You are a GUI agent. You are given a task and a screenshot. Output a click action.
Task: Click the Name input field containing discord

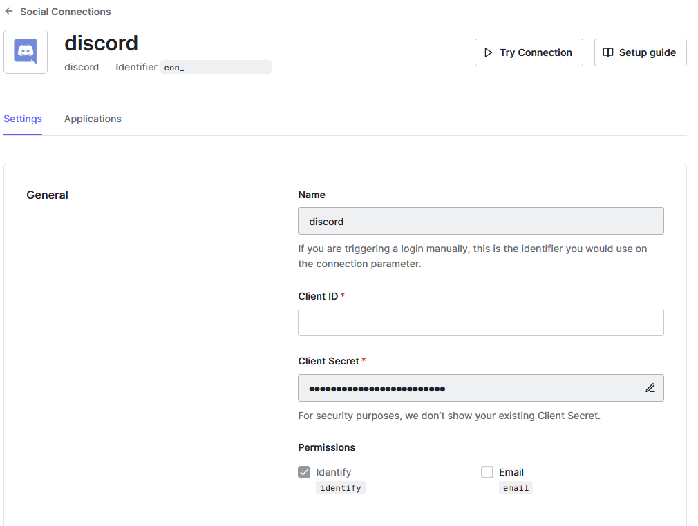coord(481,221)
